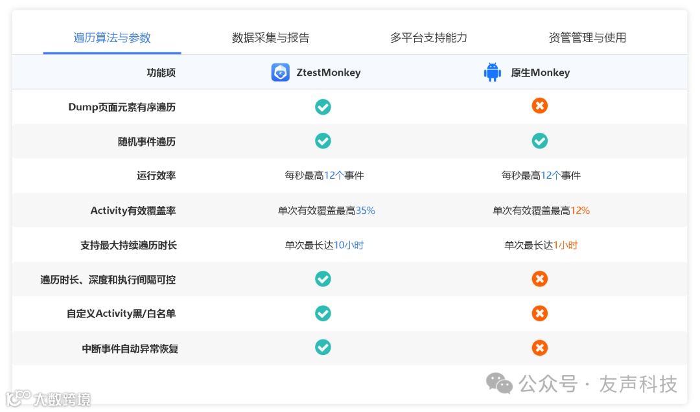Select the 遍历时长、深度和执行间隔可控 row label
700x412 pixels.
pyautogui.click(x=108, y=280)
